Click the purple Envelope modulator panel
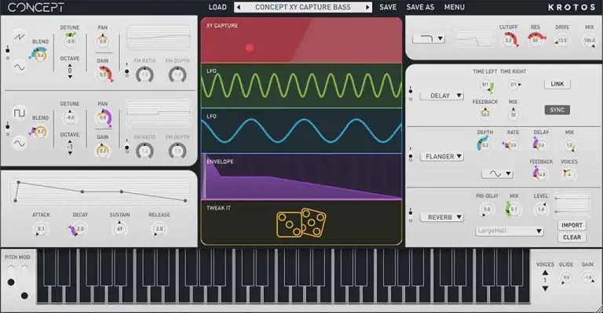The image size is (603, 313). tap(301, 177)
